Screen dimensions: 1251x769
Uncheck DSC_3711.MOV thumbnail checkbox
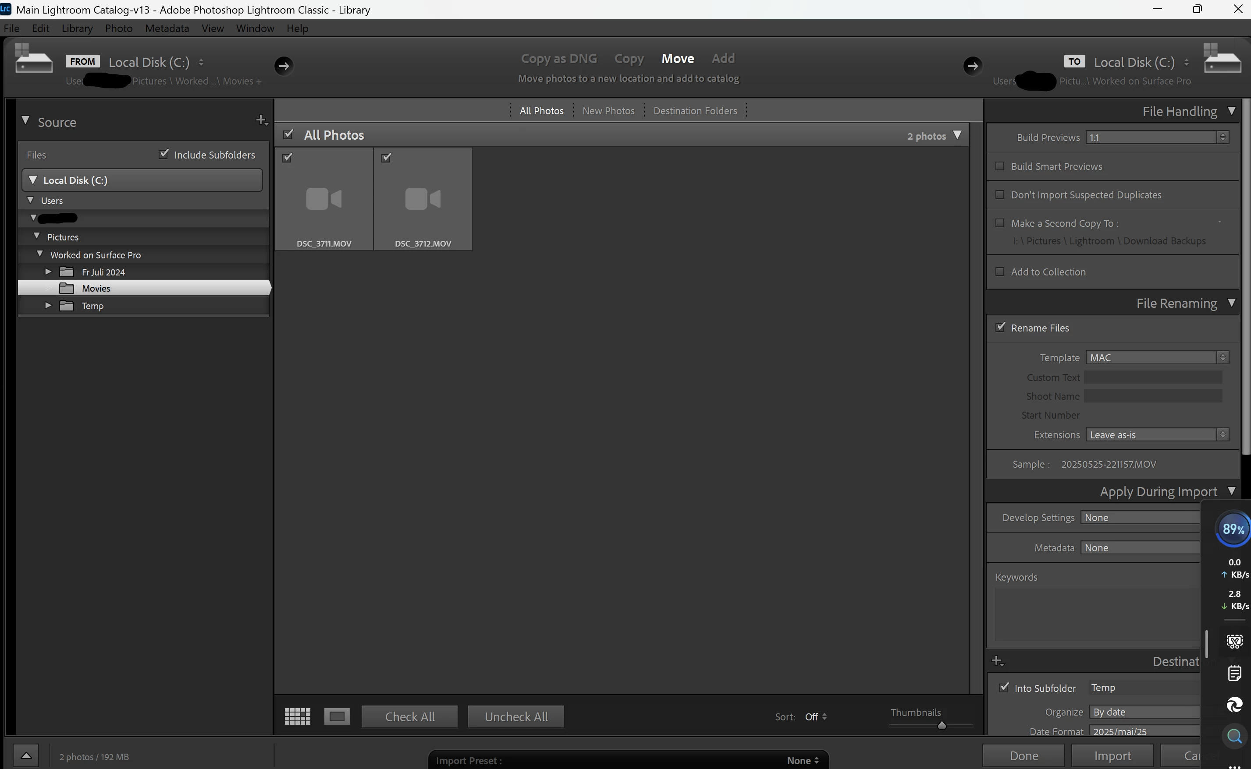(x=288, y=158)
